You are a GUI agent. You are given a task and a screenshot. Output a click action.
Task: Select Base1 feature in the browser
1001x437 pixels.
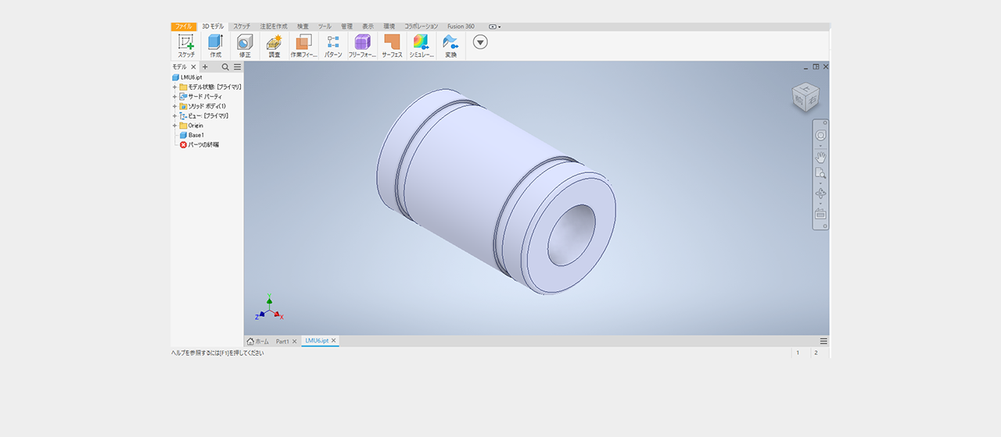pos(196,135)
